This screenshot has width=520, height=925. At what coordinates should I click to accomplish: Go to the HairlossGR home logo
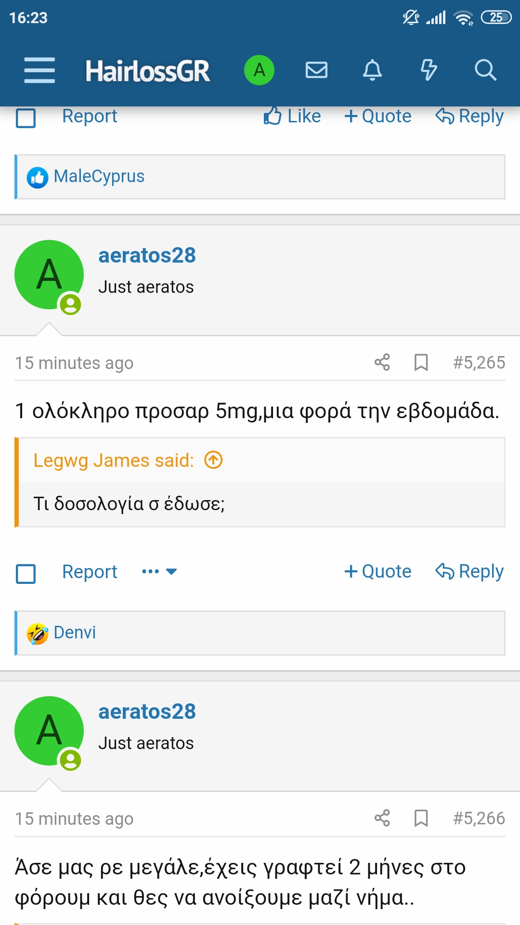point(148,71)
